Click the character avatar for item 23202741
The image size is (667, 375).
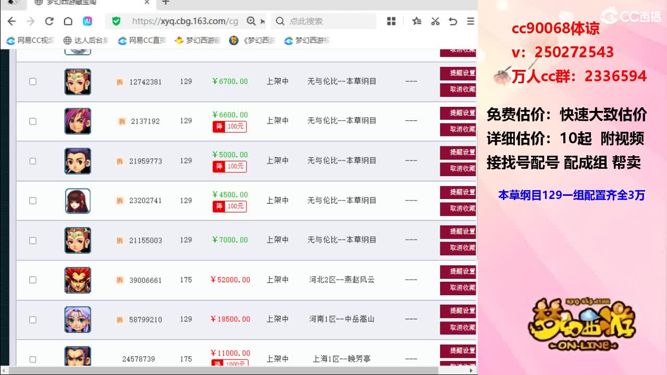pos(78,201)
